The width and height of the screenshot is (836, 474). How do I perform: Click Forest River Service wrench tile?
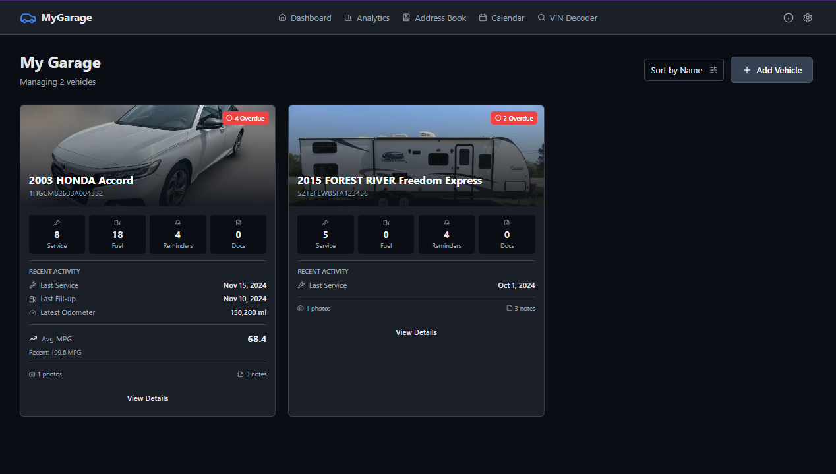326,234
